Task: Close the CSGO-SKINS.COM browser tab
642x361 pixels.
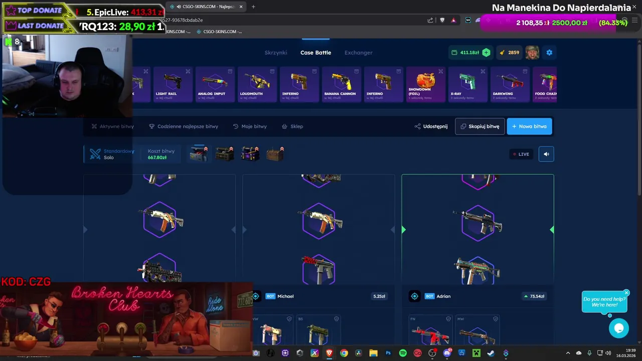Action: tap(241, 7)
